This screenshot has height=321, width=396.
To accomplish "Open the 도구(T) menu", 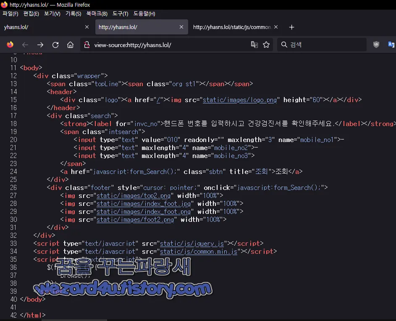I will pyautogui.click(x=120, y=13).
